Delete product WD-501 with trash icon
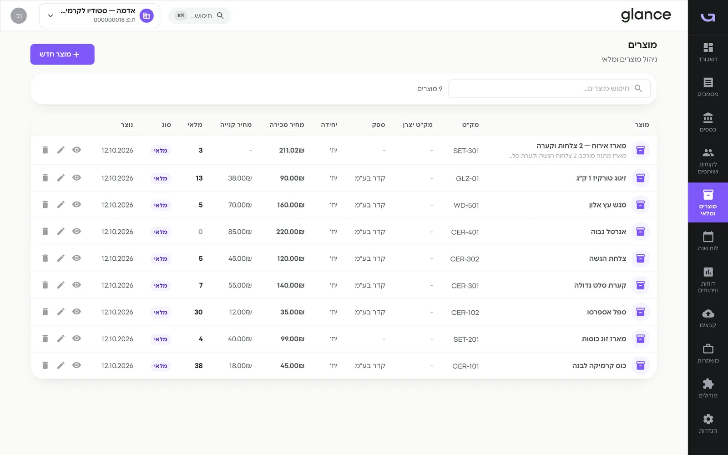The image size is (728, 455). pos(45,204)
